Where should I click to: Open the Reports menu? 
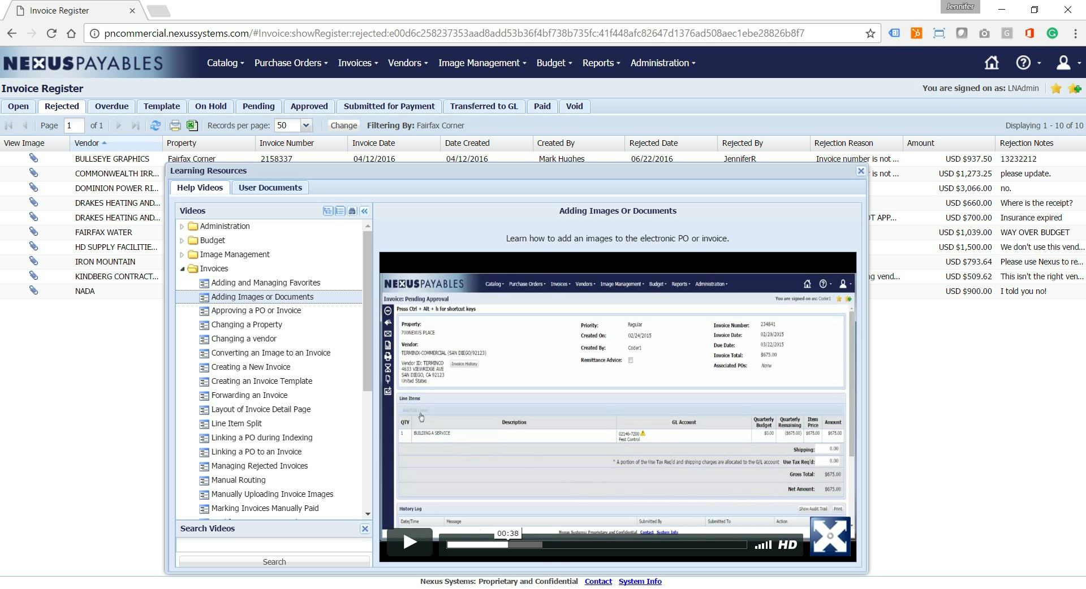pos(601,63)
